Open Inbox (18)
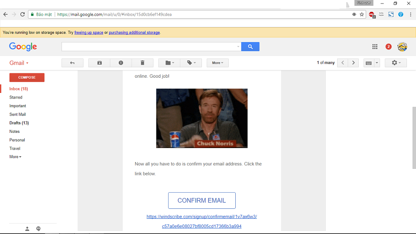416x234 pixels. click(x=19, y=89)
